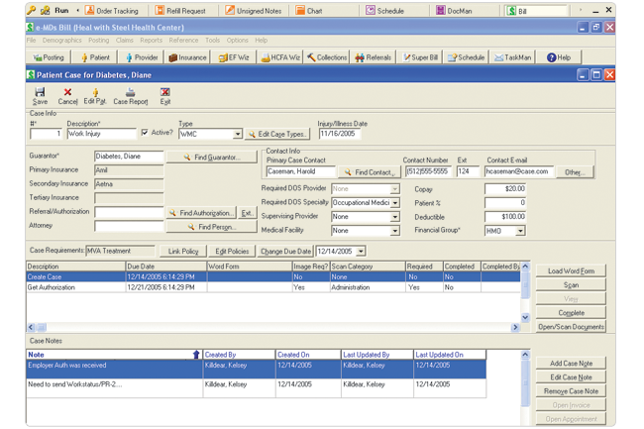Open the Insurance toolbar button
644x429 pixels.
point(187,57)
